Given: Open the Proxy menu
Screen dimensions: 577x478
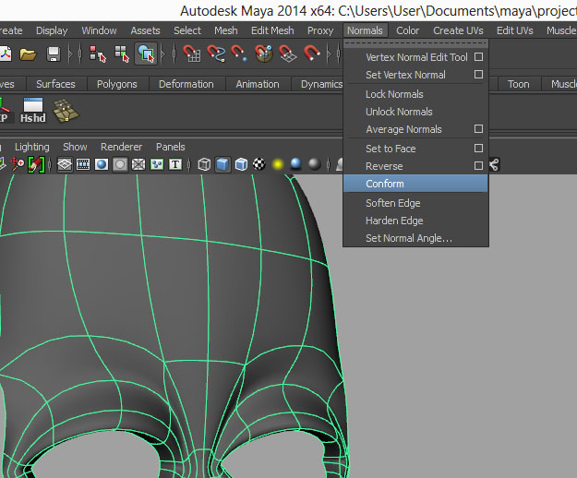Looking at the screenshot, I should point(320,30).
